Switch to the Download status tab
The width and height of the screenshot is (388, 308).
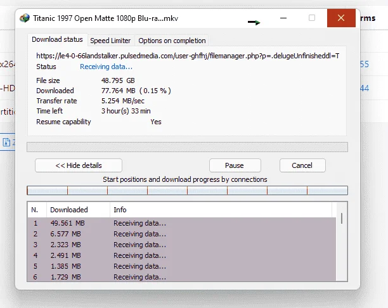tap(58, 39)
